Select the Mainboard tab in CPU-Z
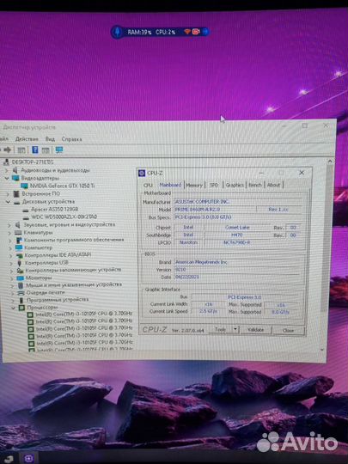The image size is (348, 464). coord(170,185)
